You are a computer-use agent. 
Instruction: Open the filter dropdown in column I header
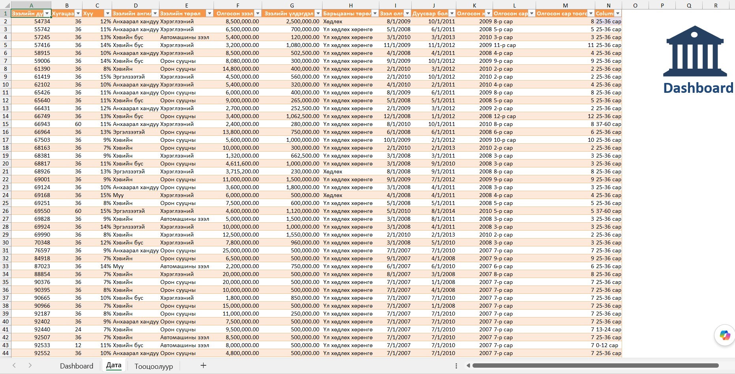407,13
